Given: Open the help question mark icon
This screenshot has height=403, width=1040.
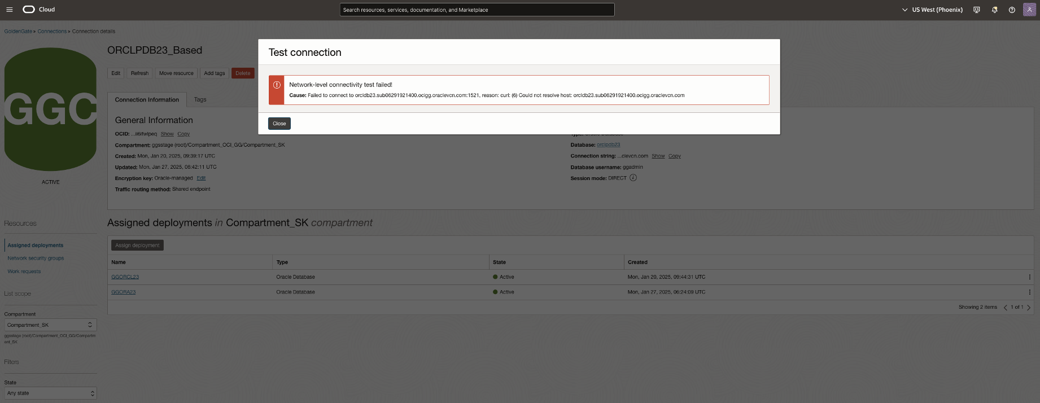Looking at the screenshot, I should click(1012, 10).
